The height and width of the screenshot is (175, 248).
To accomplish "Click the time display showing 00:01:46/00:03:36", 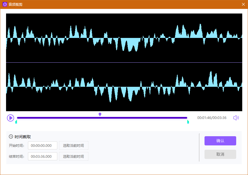I will tap(212, 118).
